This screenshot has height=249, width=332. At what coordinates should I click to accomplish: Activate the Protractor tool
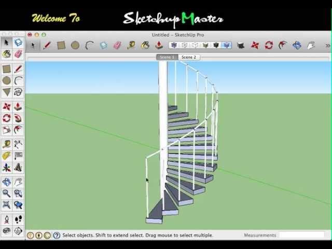click(7, 156)
